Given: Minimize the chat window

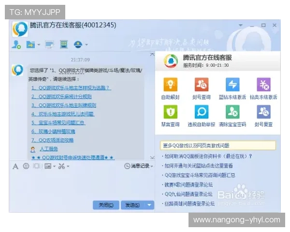Looking at the screenshot, I should coord(252,25).
